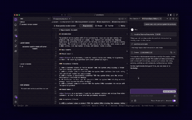Open the Search icon in the activity bar

tap(16, 30)
